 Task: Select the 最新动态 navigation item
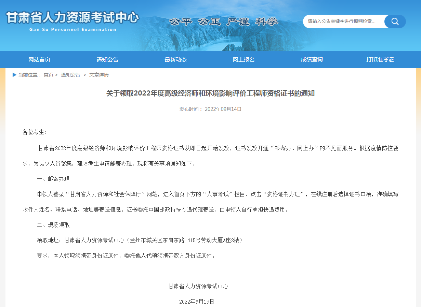tap(175, 60)
